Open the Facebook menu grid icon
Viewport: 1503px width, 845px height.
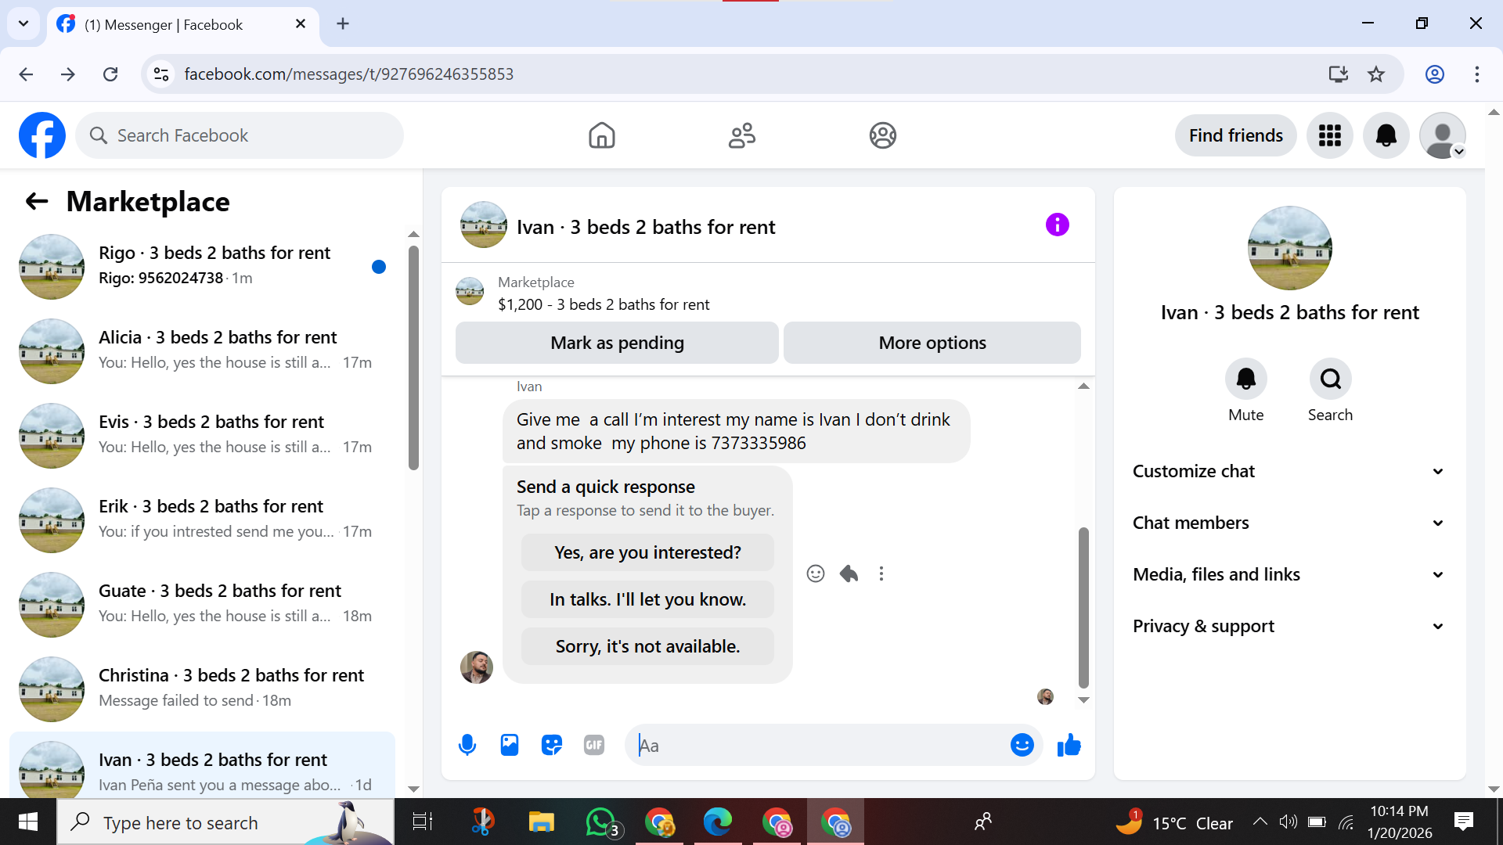[x=1329, y=135]
